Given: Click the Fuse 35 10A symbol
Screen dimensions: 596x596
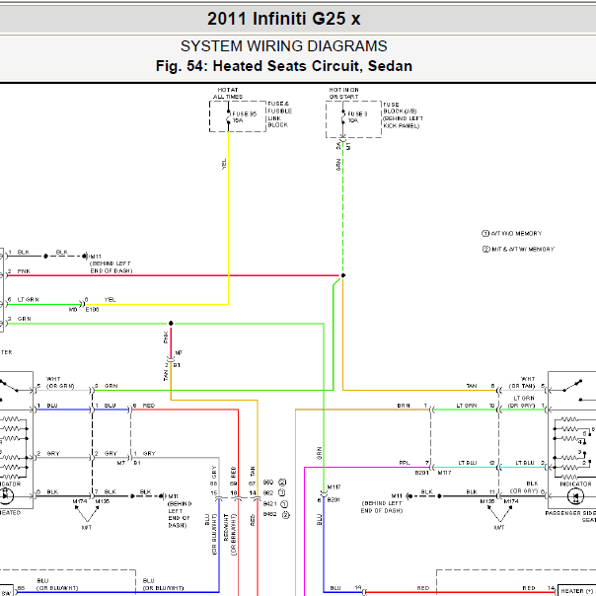Looking at the screenshot, I should click(x=229, y=117).
